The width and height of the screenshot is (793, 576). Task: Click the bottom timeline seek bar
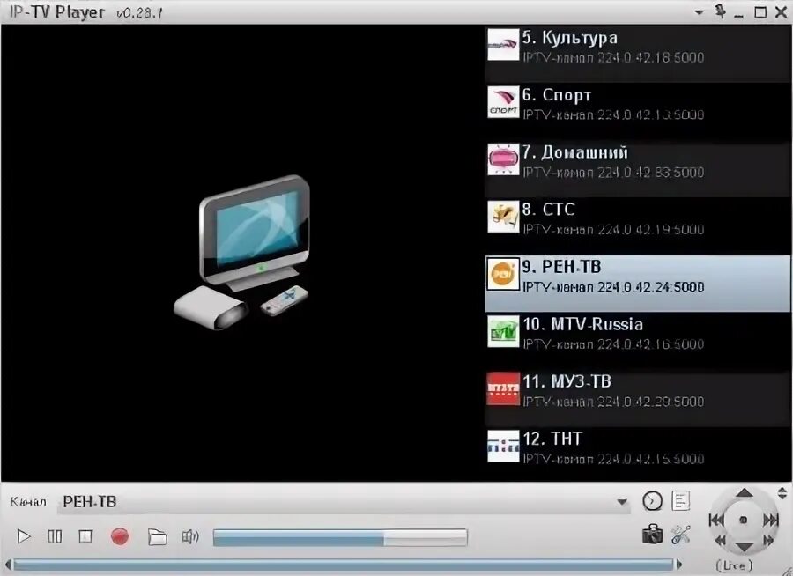pos(344,565)
